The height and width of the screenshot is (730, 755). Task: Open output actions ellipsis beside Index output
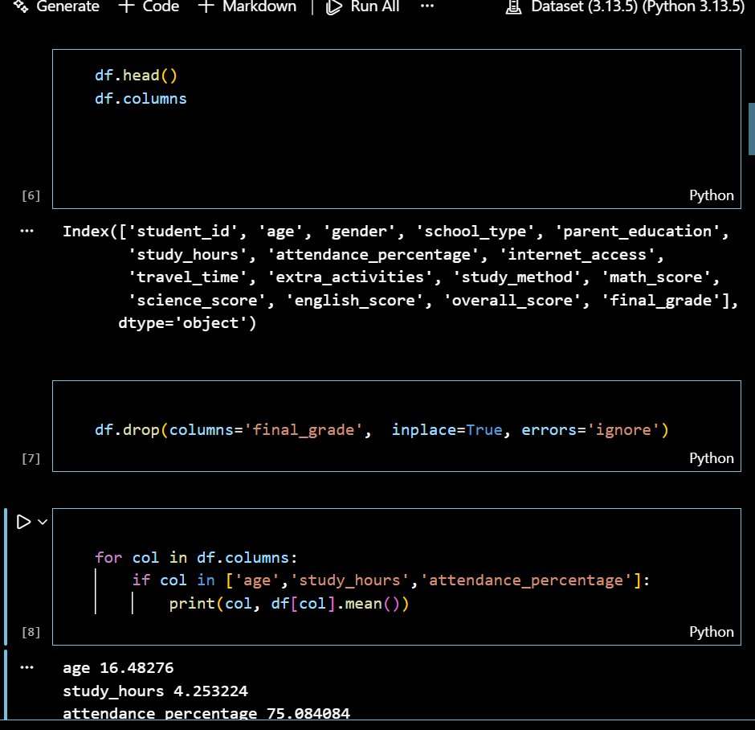(27, 232)
